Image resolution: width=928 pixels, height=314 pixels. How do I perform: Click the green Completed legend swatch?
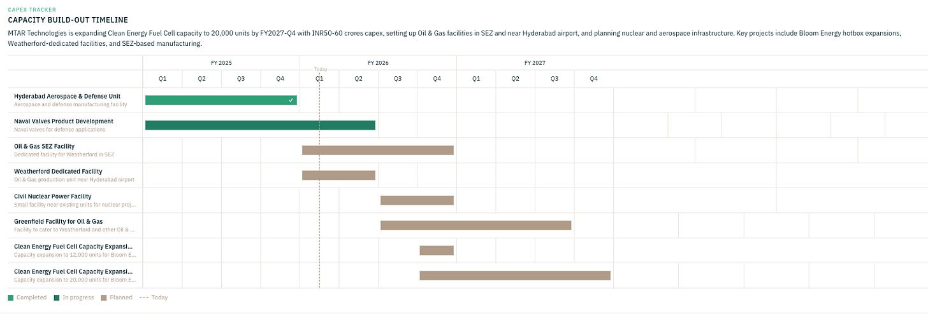click(x=10, y=297)
